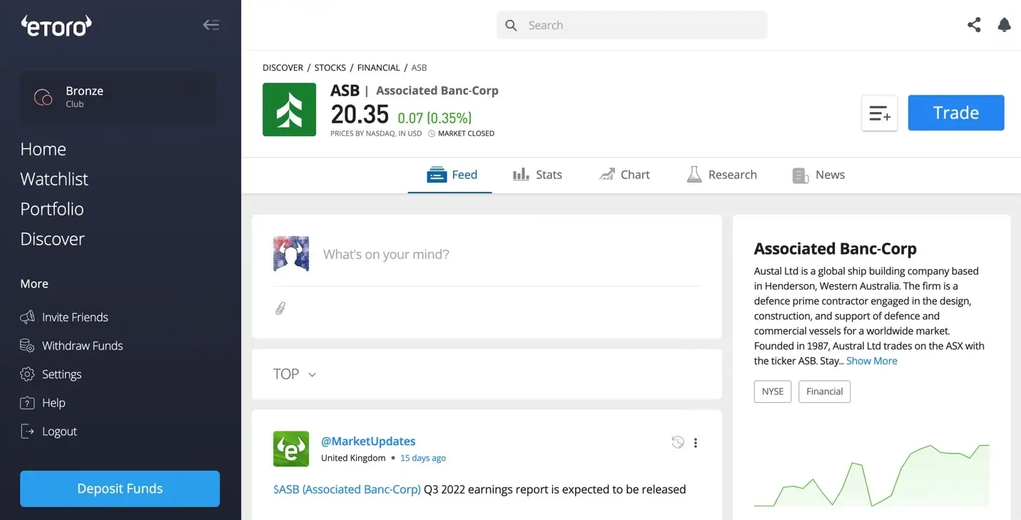Add ASB to watchlist with the list-plus icon
Image resolution: width=1021 pixels, height=520 pixels.
pos(879,113)
